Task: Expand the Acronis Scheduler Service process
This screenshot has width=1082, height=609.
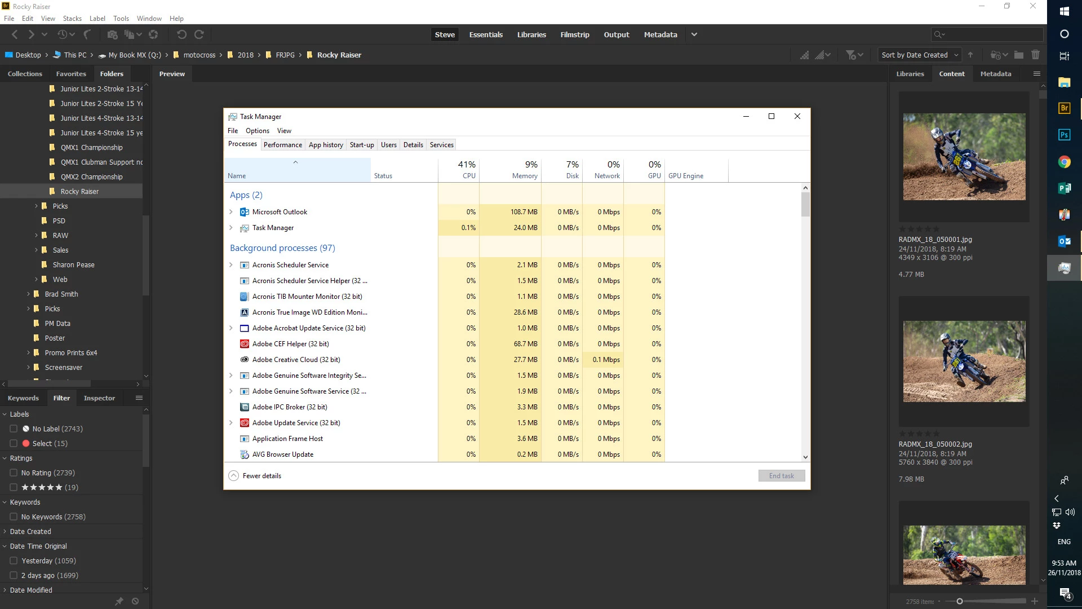Action: click(x=231, y=265)
